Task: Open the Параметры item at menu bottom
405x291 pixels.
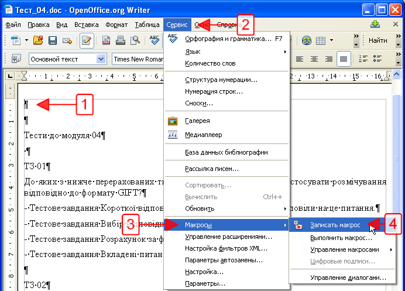Action: coord(226,283)
